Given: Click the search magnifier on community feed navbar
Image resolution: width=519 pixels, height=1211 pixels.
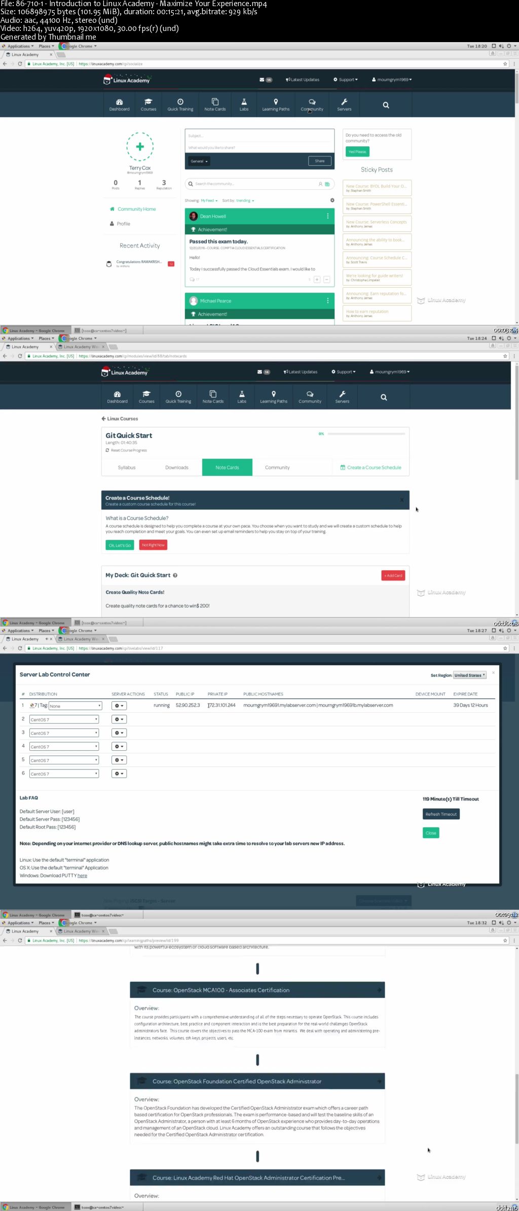Looking at the screenshot, I should coord(386,105).
